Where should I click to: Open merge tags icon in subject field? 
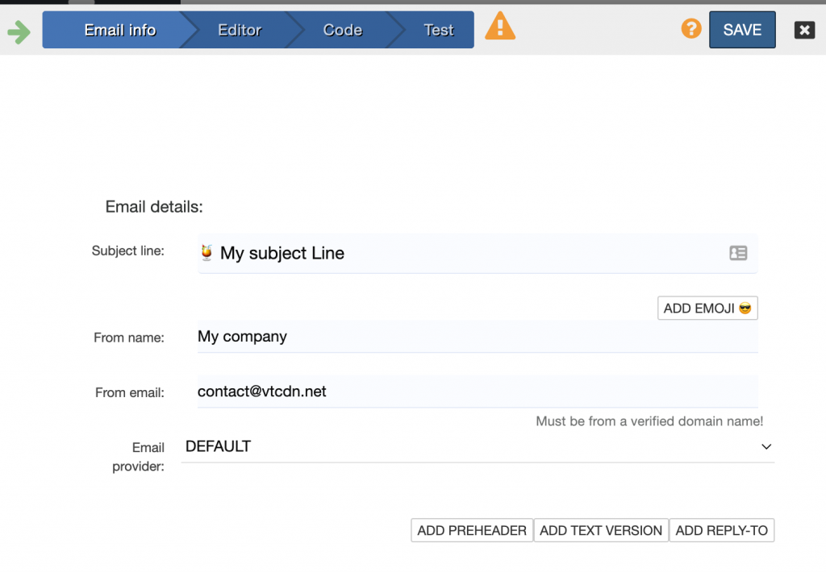coord(738,253)
